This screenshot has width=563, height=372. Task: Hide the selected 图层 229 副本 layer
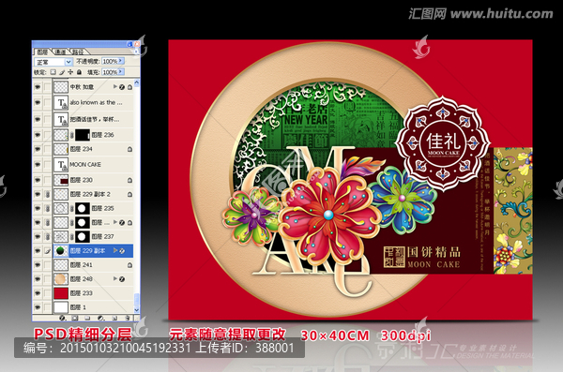pyautogui.click(x=37, y=251)
